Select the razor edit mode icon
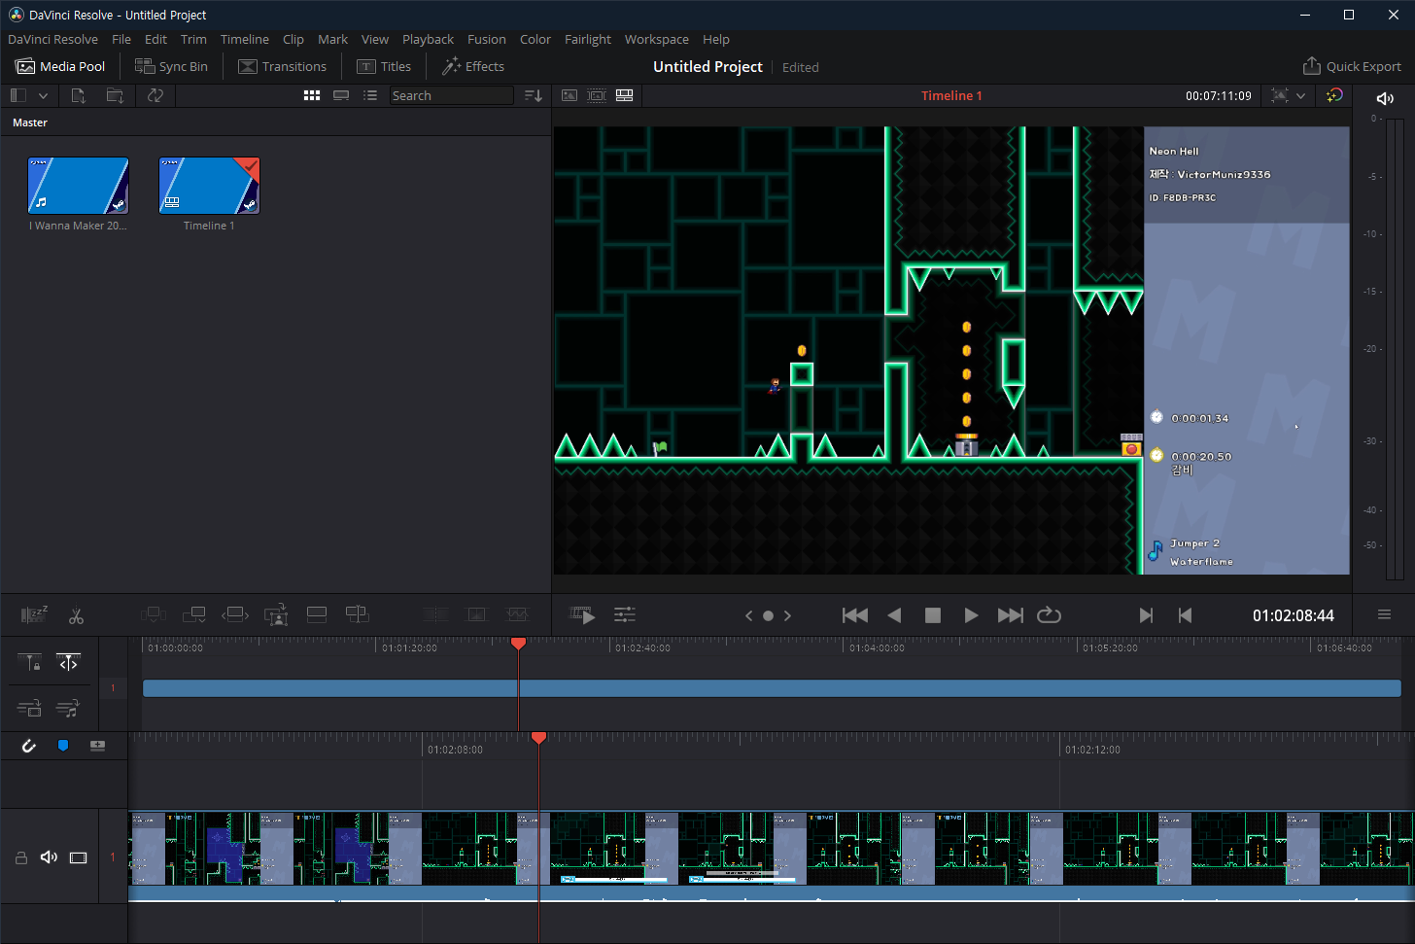Screen dimensions: 1415x944 (76, 614)
